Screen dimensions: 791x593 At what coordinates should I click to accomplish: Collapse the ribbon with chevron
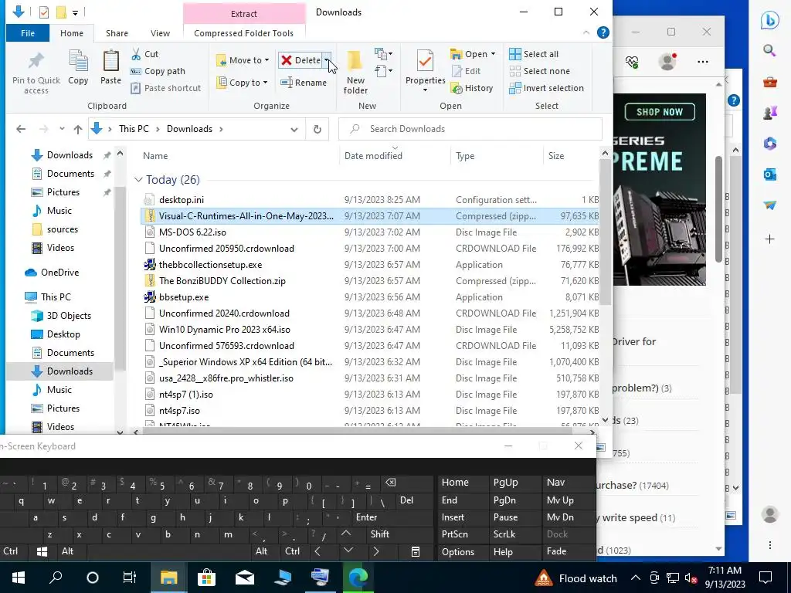click(x=586, y=32)
